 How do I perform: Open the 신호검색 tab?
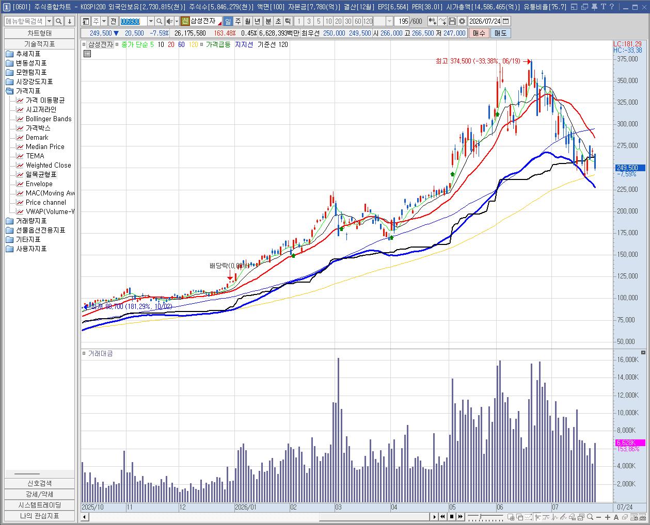pyautogui.click(x=40, y=483)
